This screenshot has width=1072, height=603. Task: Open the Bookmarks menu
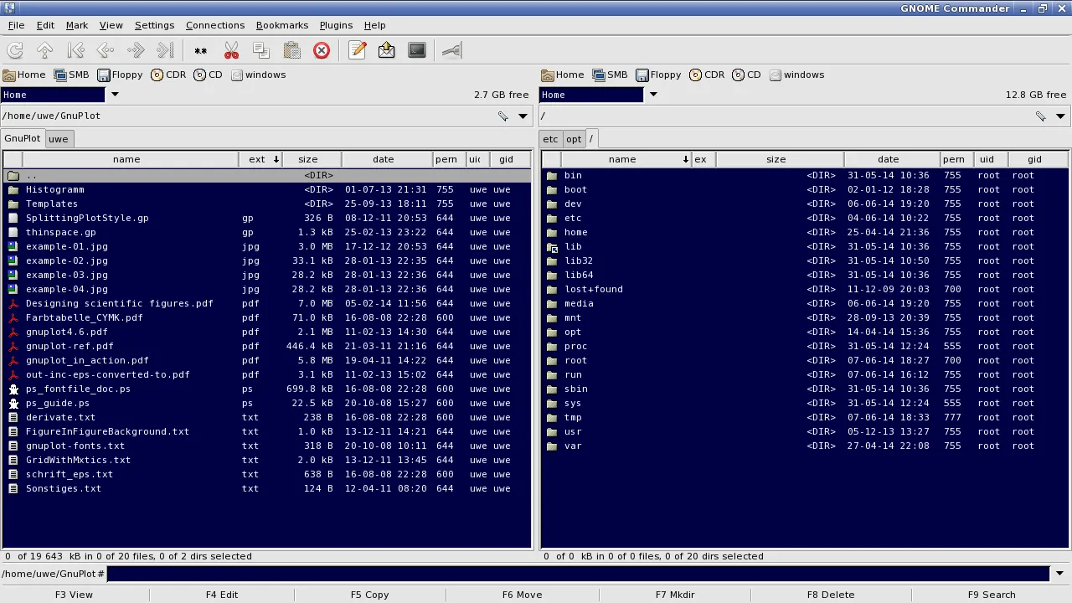click(x=281, y=25)
